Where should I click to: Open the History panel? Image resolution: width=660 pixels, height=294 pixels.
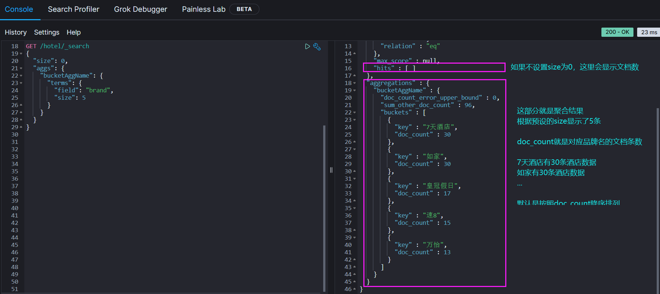point(15,32)
